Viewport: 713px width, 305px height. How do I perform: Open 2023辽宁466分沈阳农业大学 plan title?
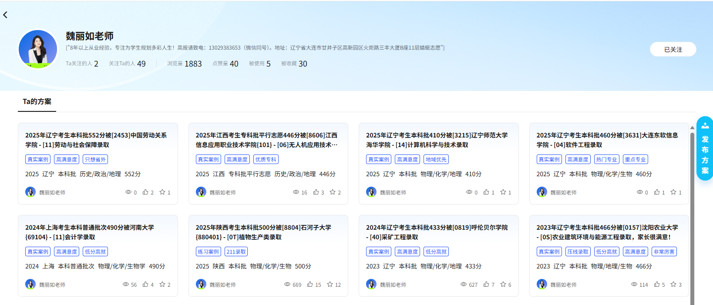(607, 232)
